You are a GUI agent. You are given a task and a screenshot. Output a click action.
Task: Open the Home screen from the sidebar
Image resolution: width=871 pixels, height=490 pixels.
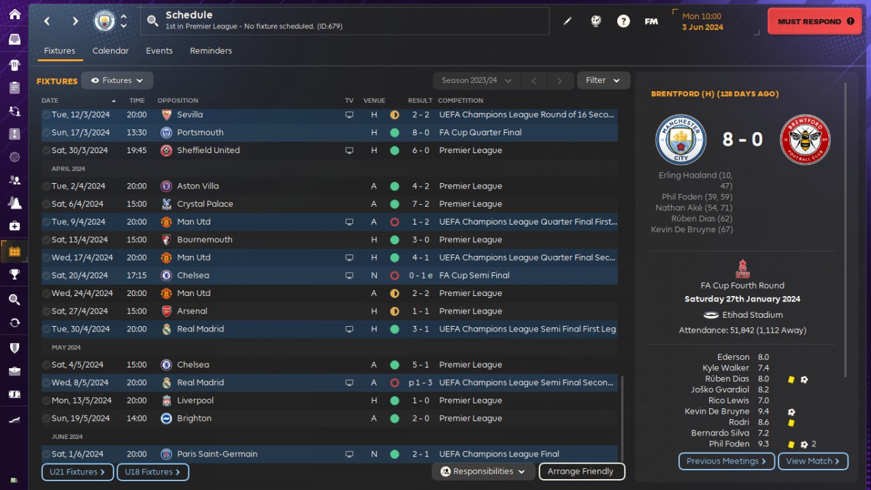pyautogui.click(x=14, y=14)
